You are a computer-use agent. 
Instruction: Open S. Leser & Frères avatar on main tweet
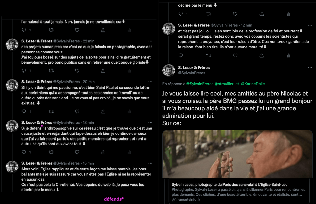pyautogui.click(x=169, y=70)
